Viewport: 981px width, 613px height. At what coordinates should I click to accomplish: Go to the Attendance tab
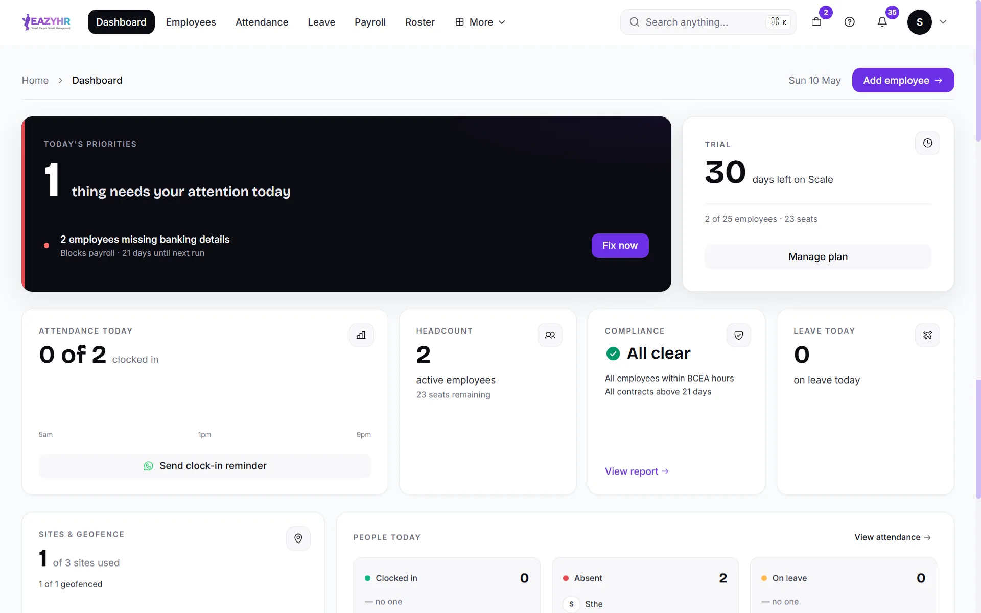click(262, 22)
